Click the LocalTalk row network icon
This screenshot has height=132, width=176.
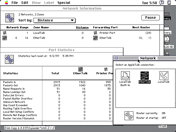pos(5,33)
